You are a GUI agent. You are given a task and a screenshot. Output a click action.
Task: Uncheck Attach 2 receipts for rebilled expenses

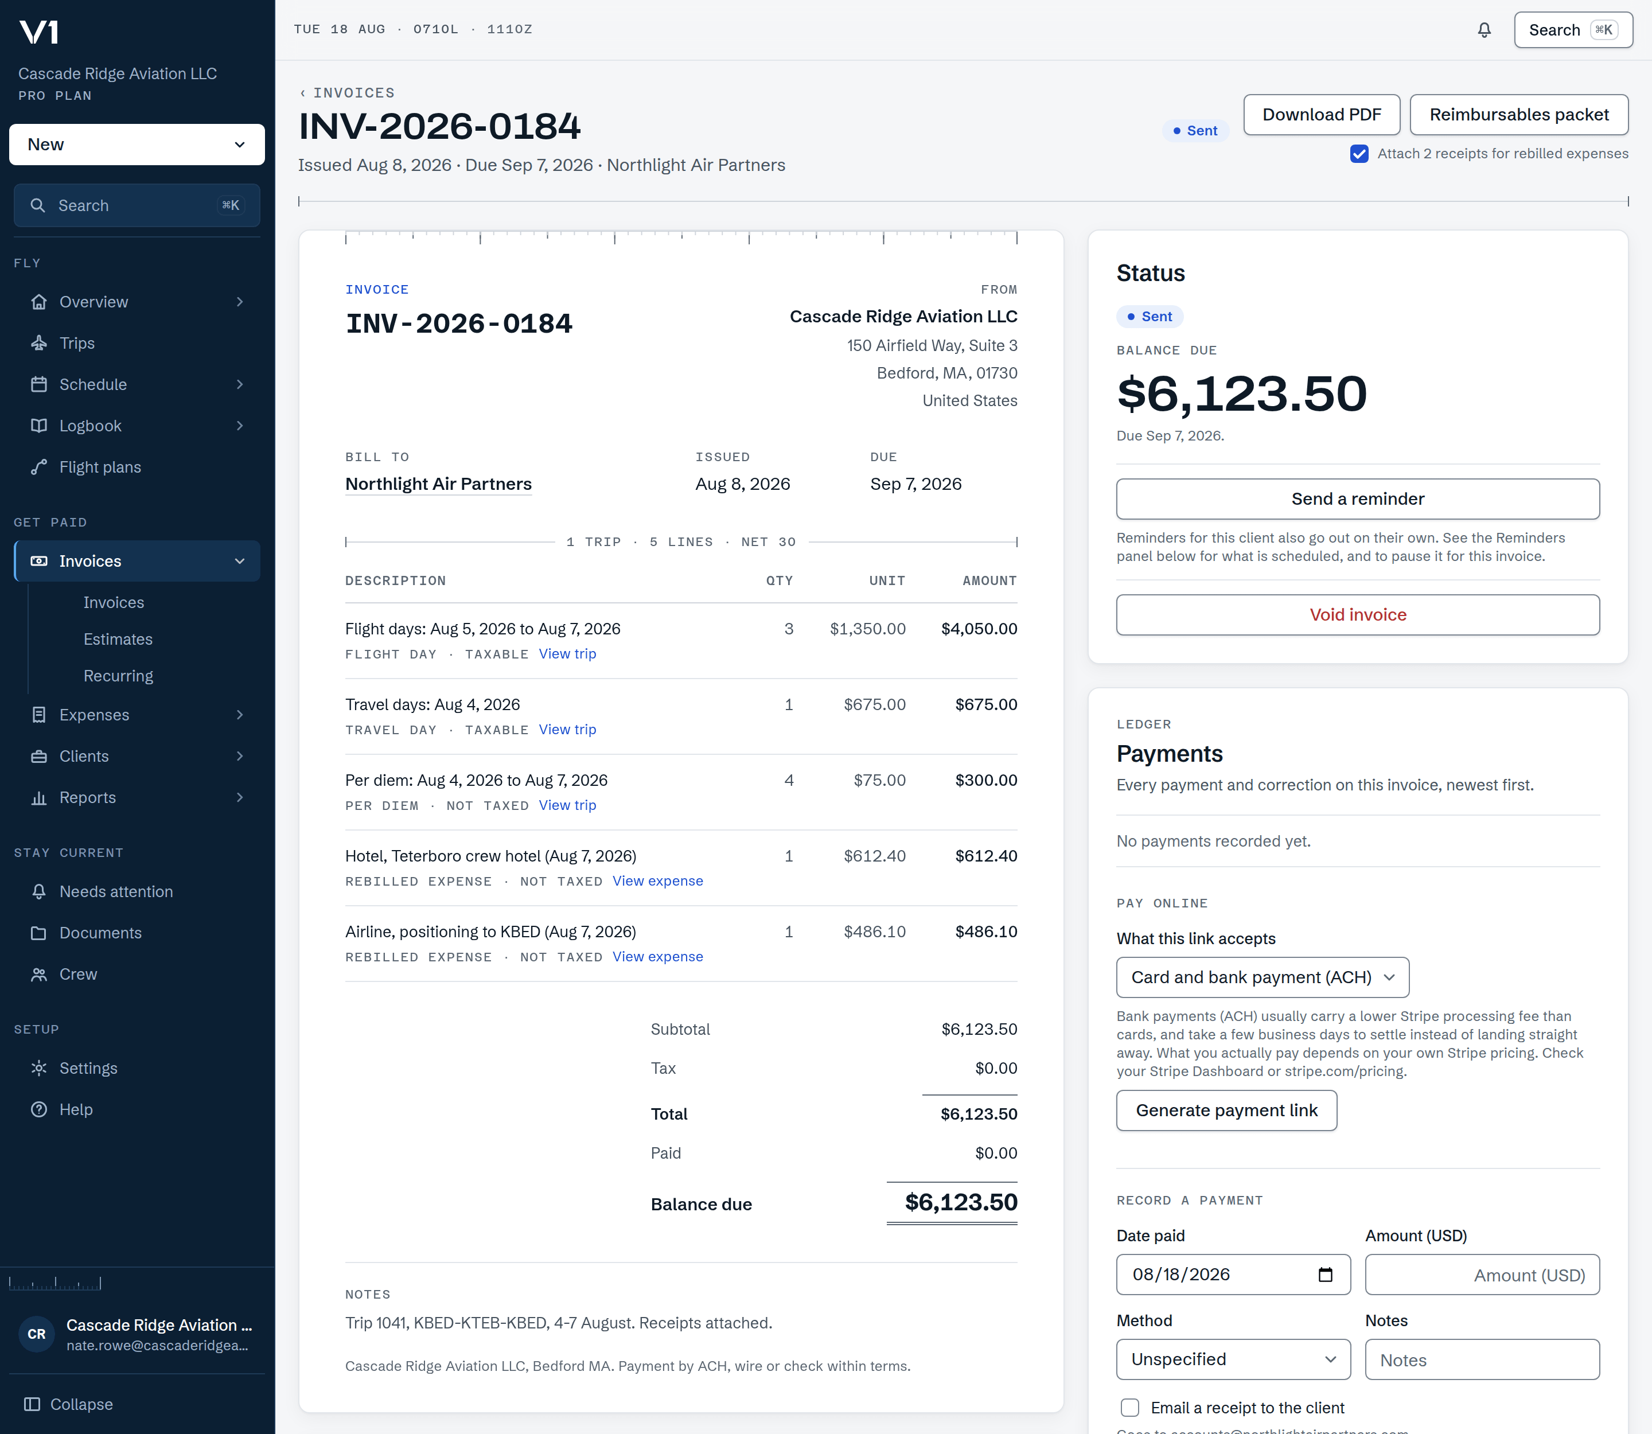1359,154
